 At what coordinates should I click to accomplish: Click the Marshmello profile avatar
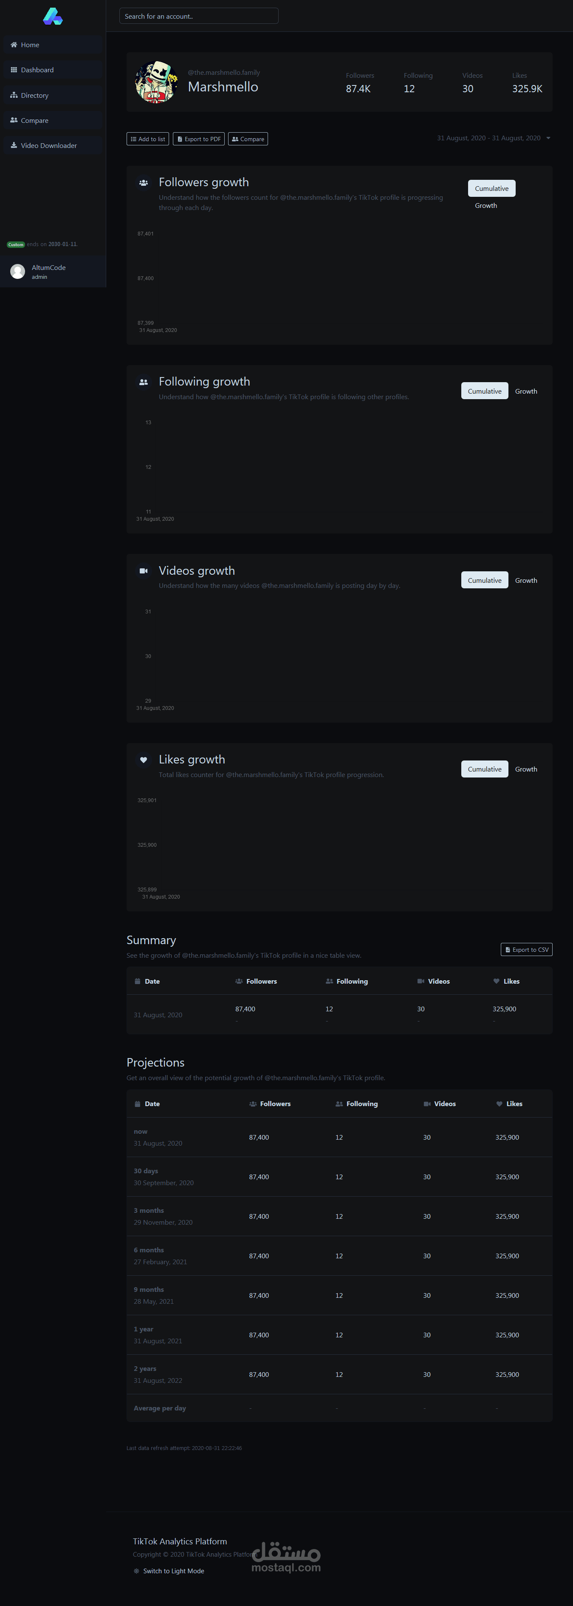[x=156, y=82]
